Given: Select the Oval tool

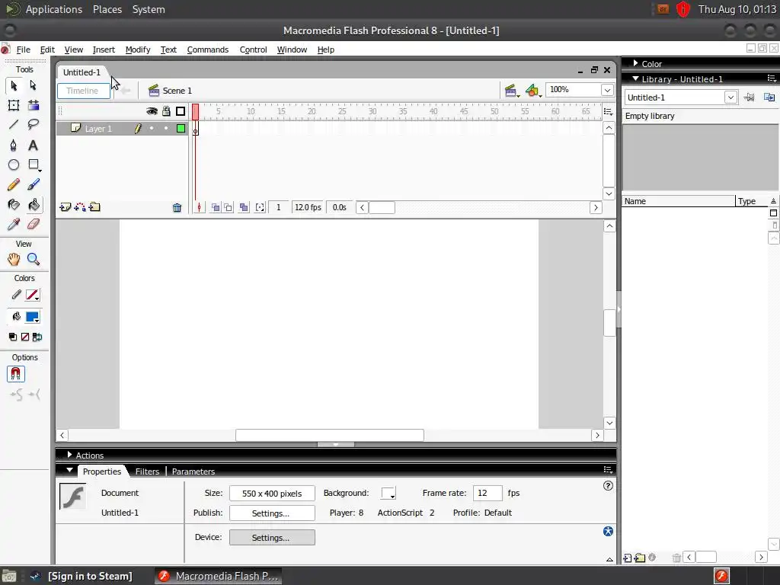Looking at the screenshot, I should [14, 165].
